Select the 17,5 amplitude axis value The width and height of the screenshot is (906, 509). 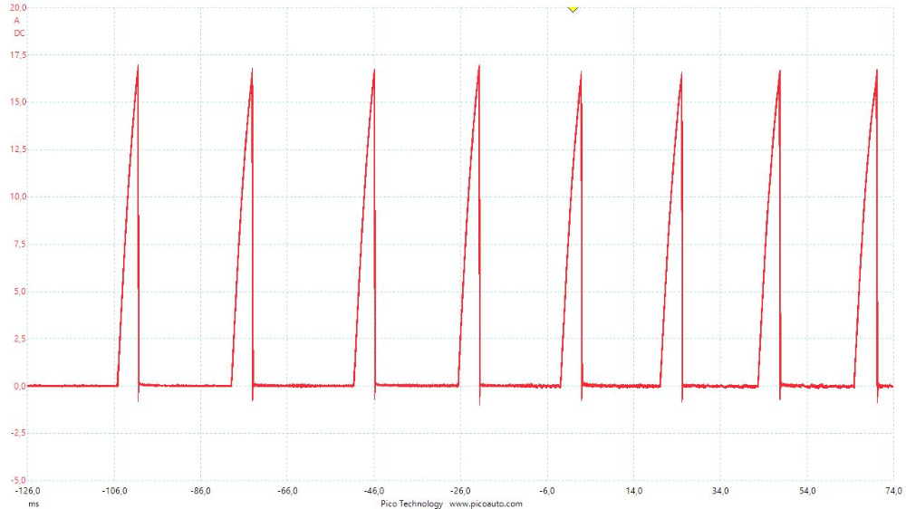coord(18,55)
